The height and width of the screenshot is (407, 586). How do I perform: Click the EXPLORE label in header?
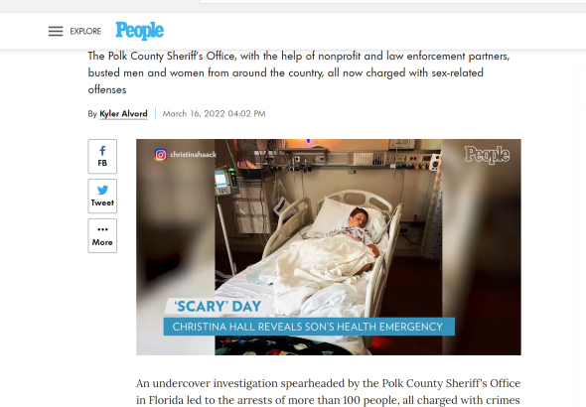click(85, 31)
